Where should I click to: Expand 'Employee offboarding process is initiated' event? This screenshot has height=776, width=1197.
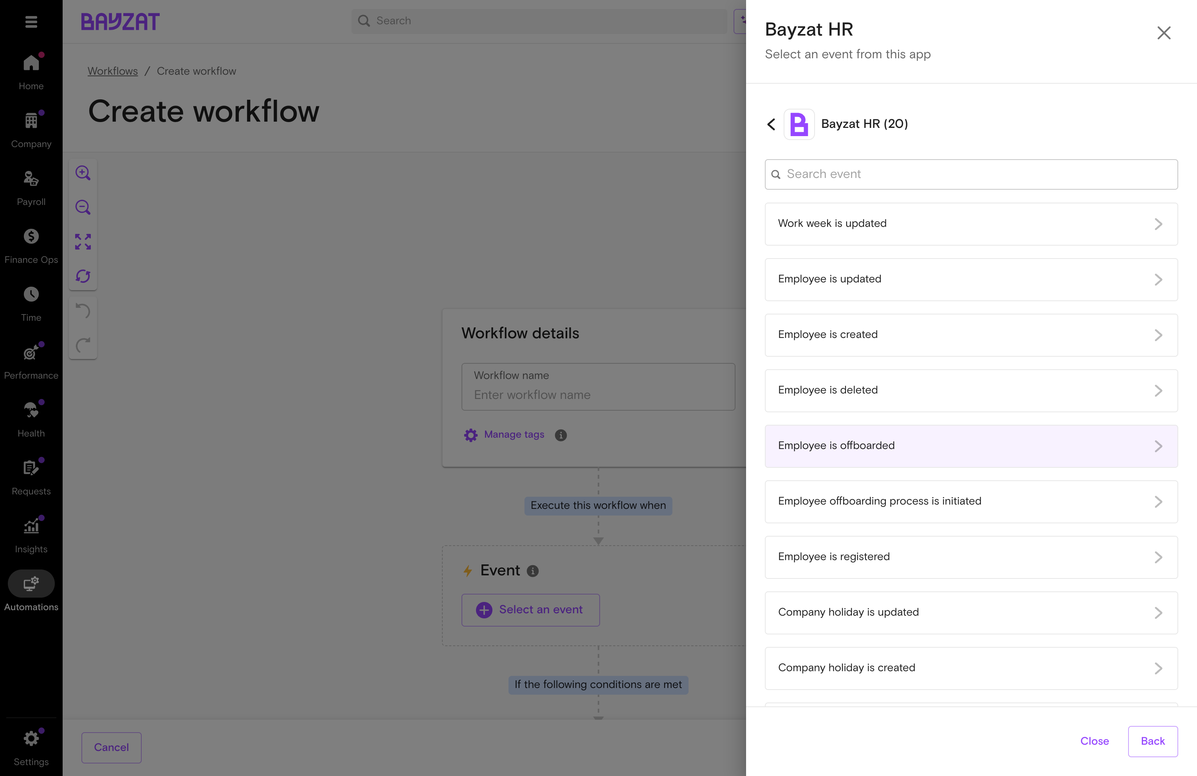pyautogui.click(x=971, y=501)
